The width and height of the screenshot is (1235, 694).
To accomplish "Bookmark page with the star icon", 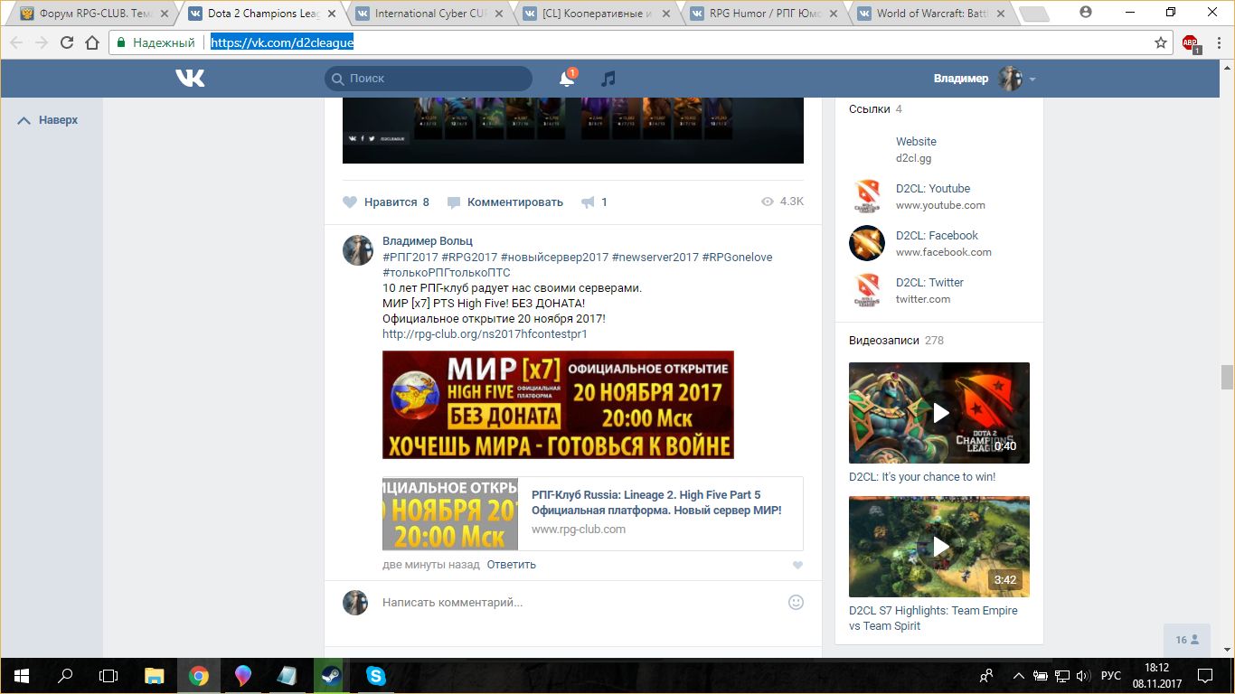I will tap(1161, 42).
